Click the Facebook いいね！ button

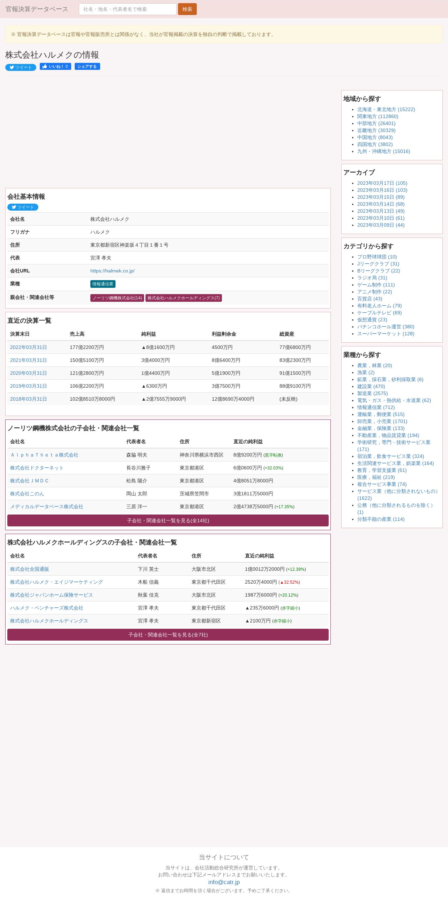55,66
